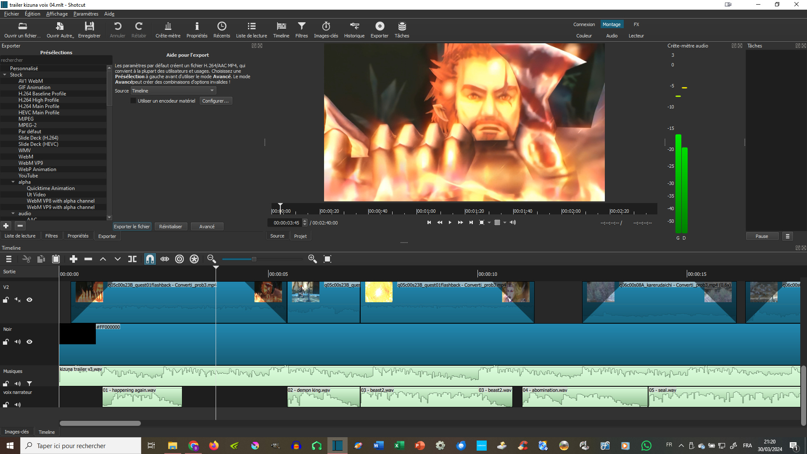Adjust the timeline zoom slider
The image size is (807, 454).
(254, 259)
